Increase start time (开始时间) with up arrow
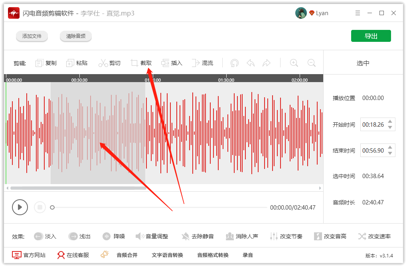Screen dimensions: 407x267 coord(390,121)
